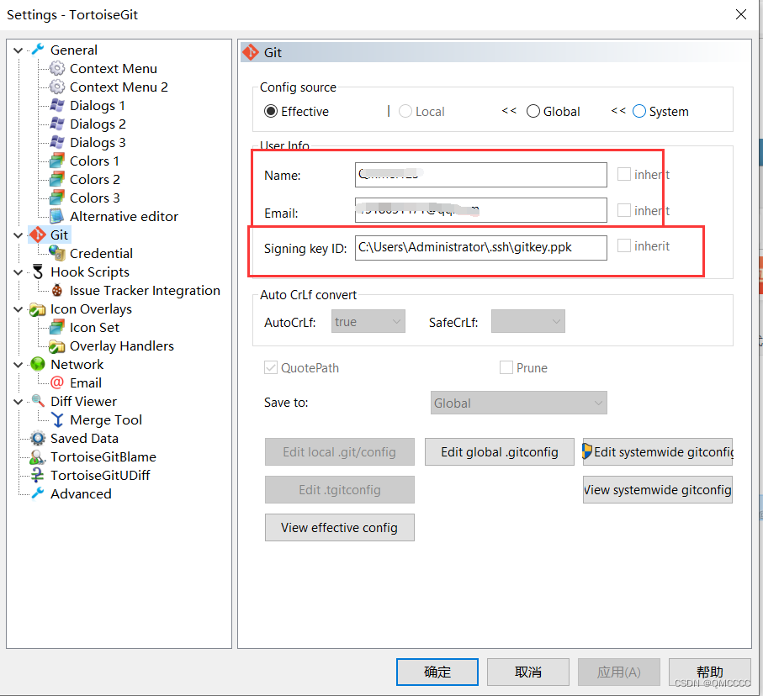
Task: Collapse the Git tree node
Action: click(18, 235)
